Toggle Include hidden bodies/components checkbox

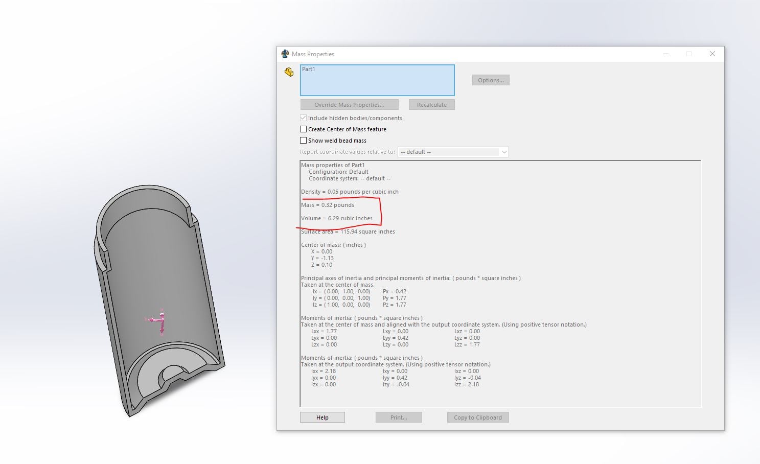point(304,118)
